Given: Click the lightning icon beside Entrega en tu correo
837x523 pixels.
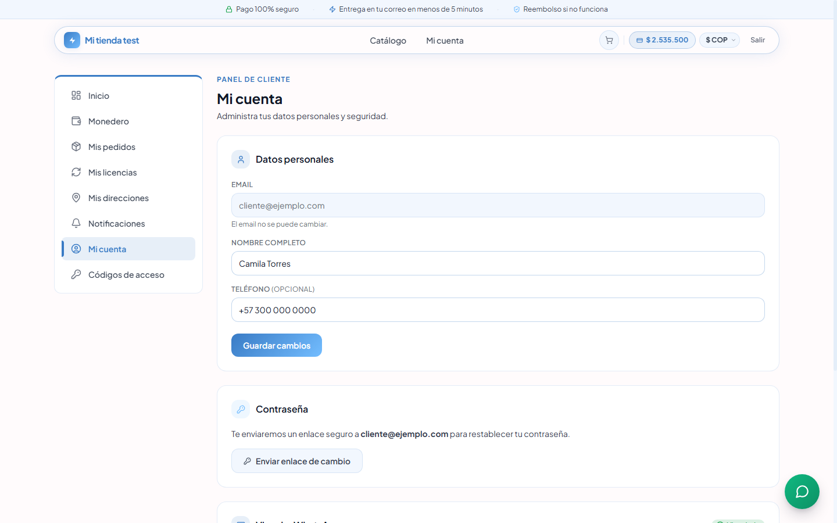Looking at the screenshot, I should (332, 9).
